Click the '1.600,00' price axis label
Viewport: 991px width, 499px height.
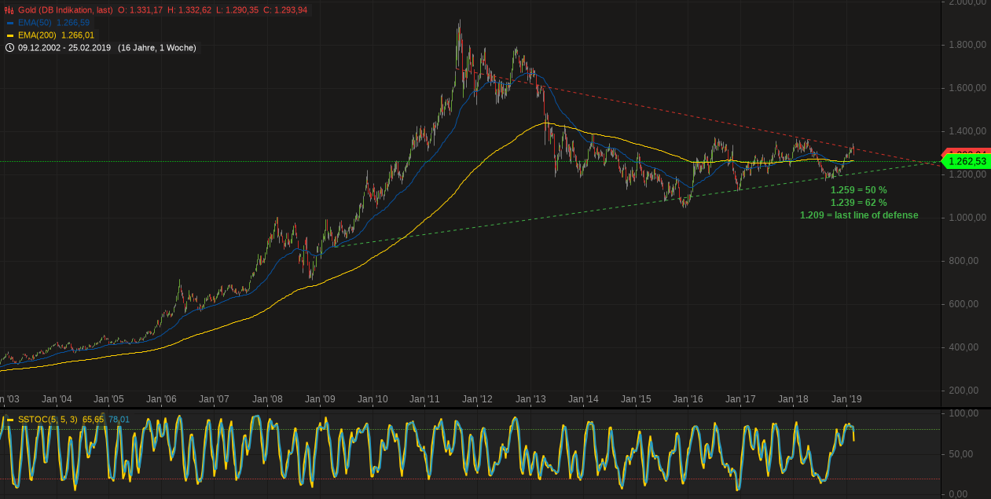point(967,88)
